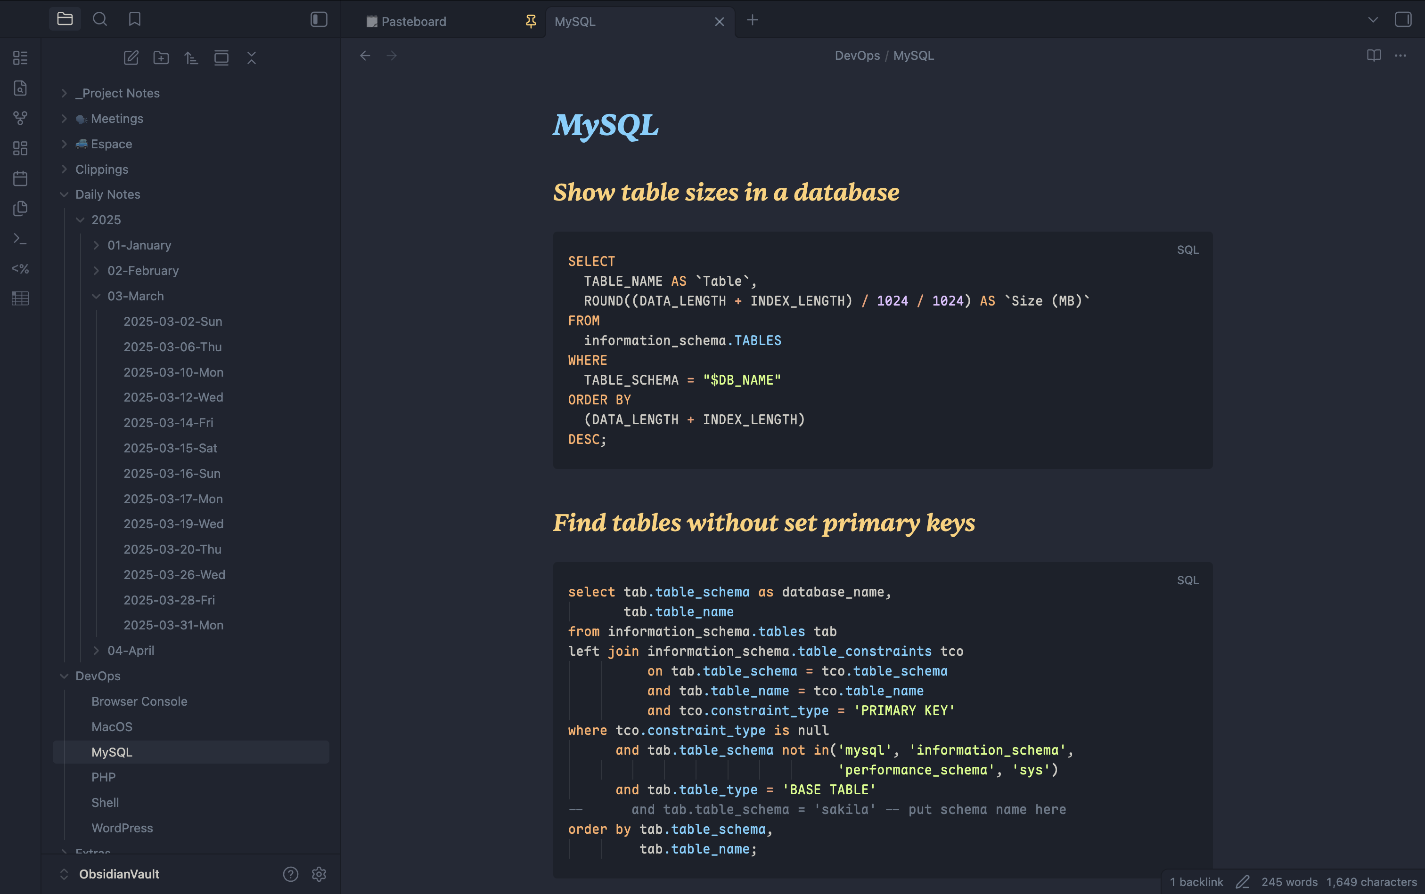1425x894 pixels.
Task: Click the heading 'Show table sizes in a database'
Action: (726, 192)
